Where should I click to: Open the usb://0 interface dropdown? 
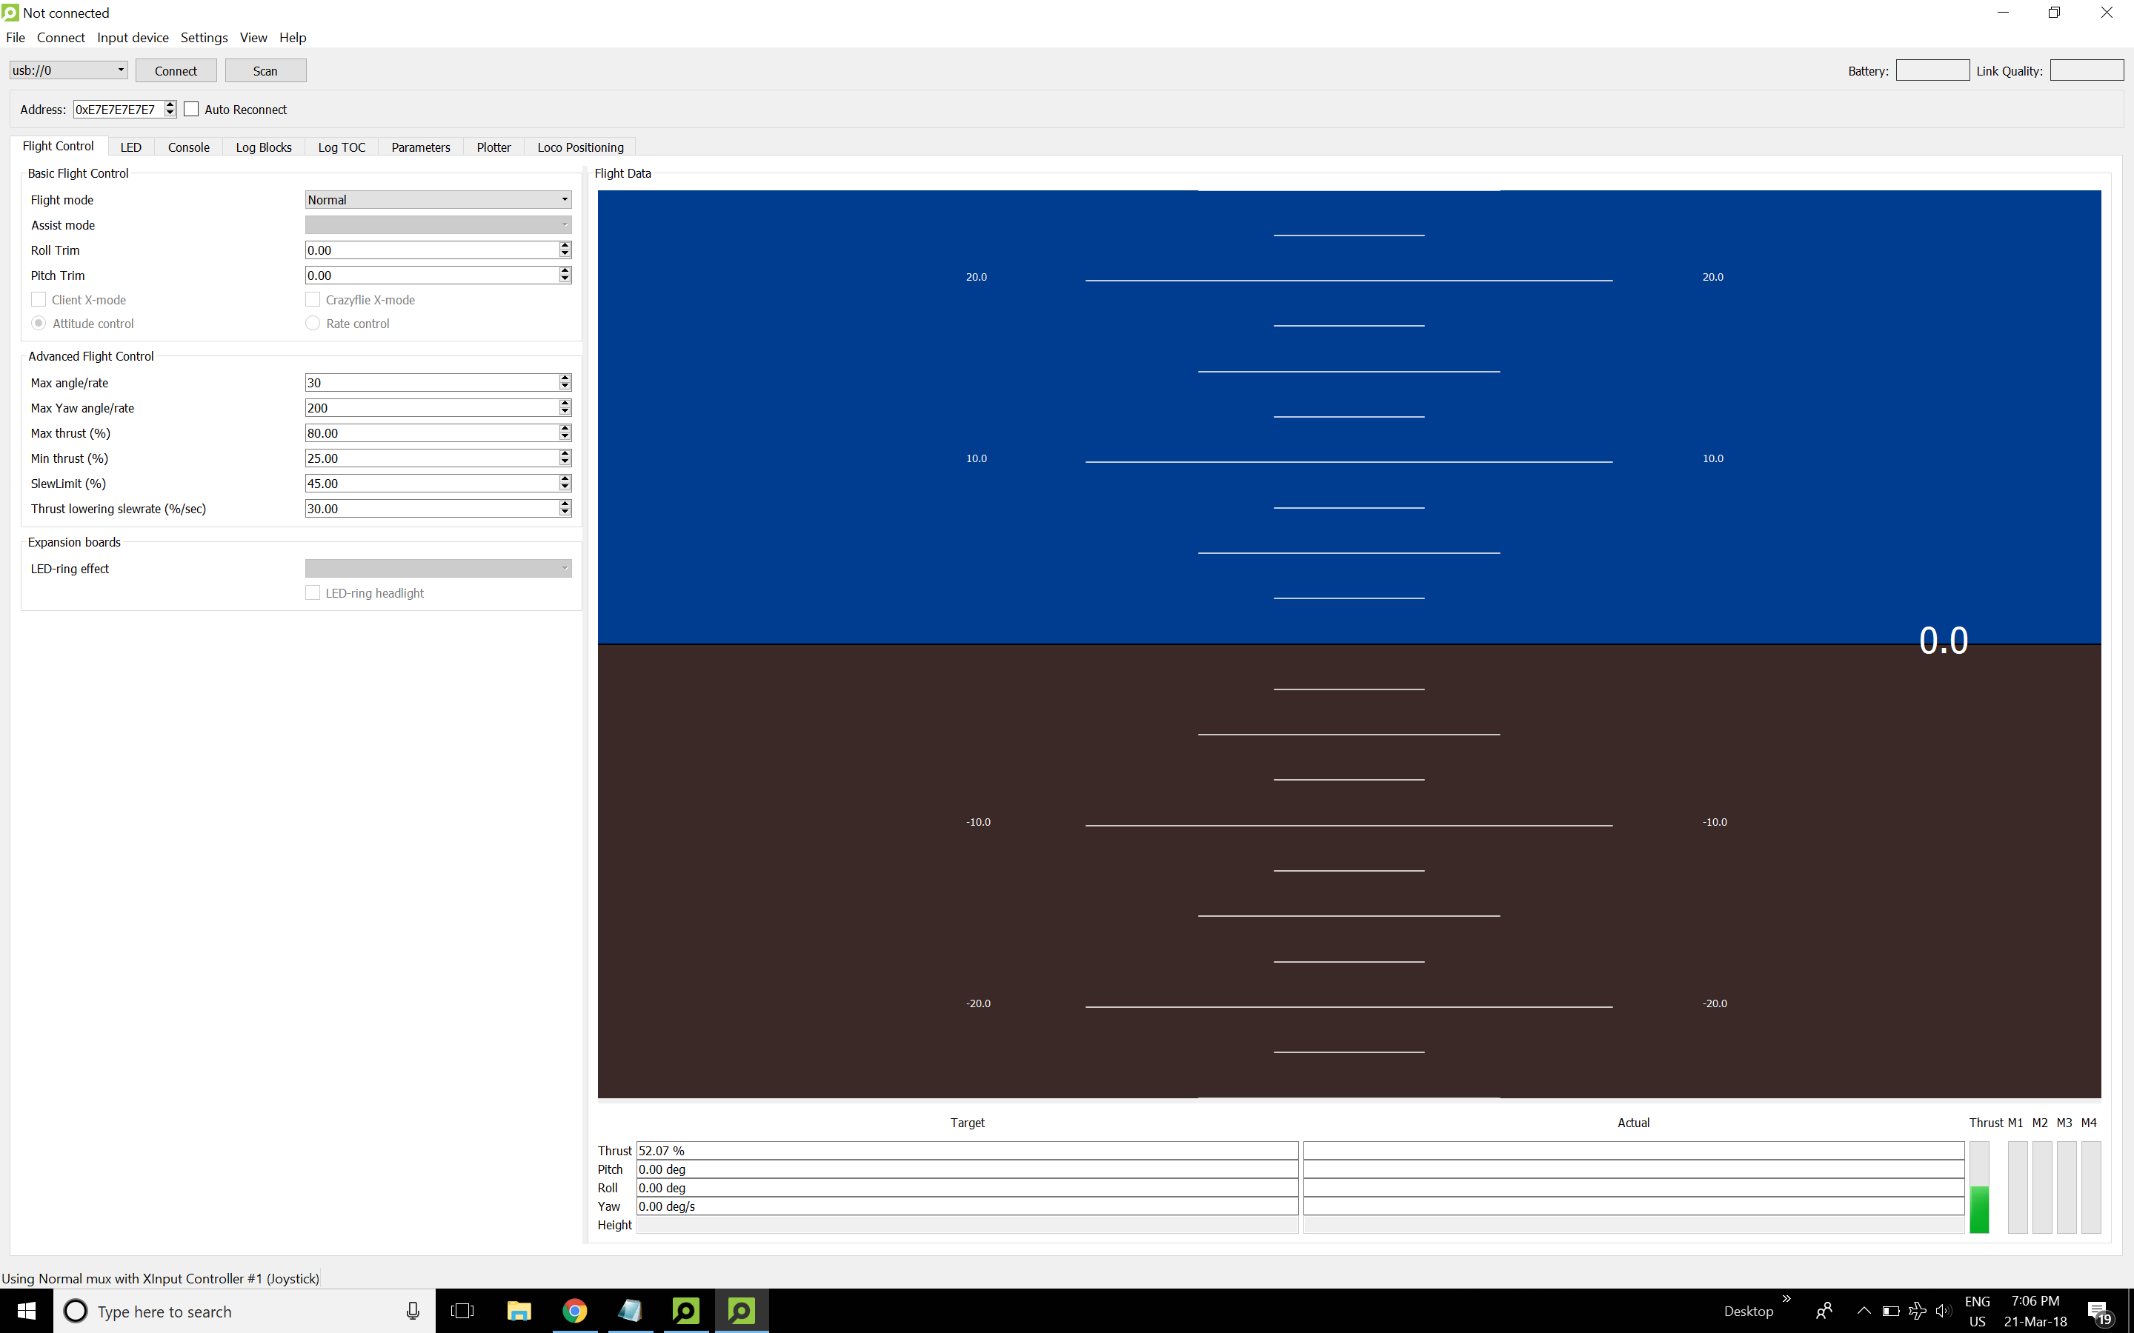(x=68, y=70)
